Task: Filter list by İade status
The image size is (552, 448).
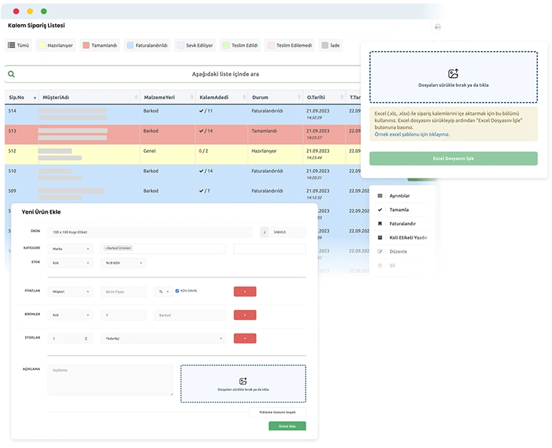Action: pyautogui.click(x=331, y=45)
